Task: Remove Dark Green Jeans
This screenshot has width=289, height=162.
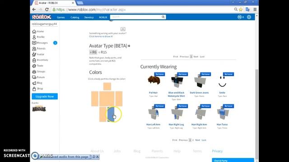Action: 205,74
